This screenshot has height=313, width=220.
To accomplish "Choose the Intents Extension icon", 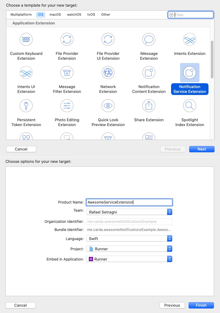I will pyautogui.click(x=189, y=39).
